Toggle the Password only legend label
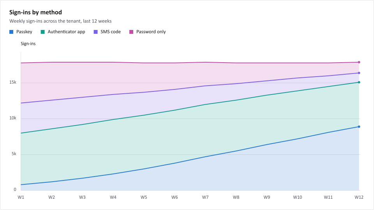This screenshot has width=374, height=210. (x=151, y=32)
